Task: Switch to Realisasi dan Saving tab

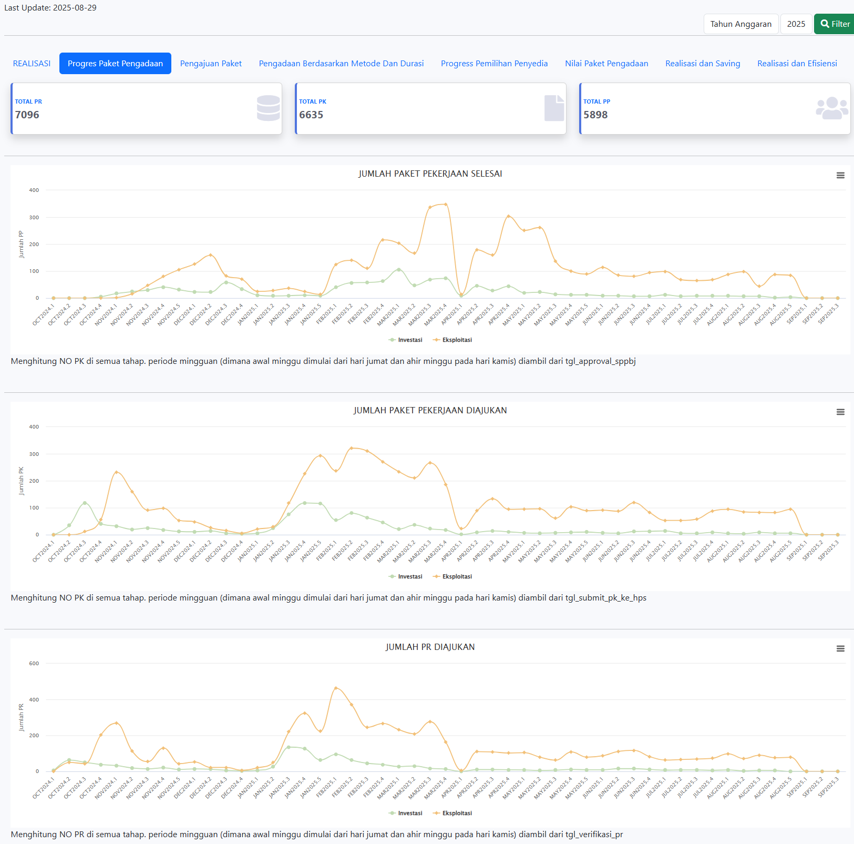Action: pos(703,64)
